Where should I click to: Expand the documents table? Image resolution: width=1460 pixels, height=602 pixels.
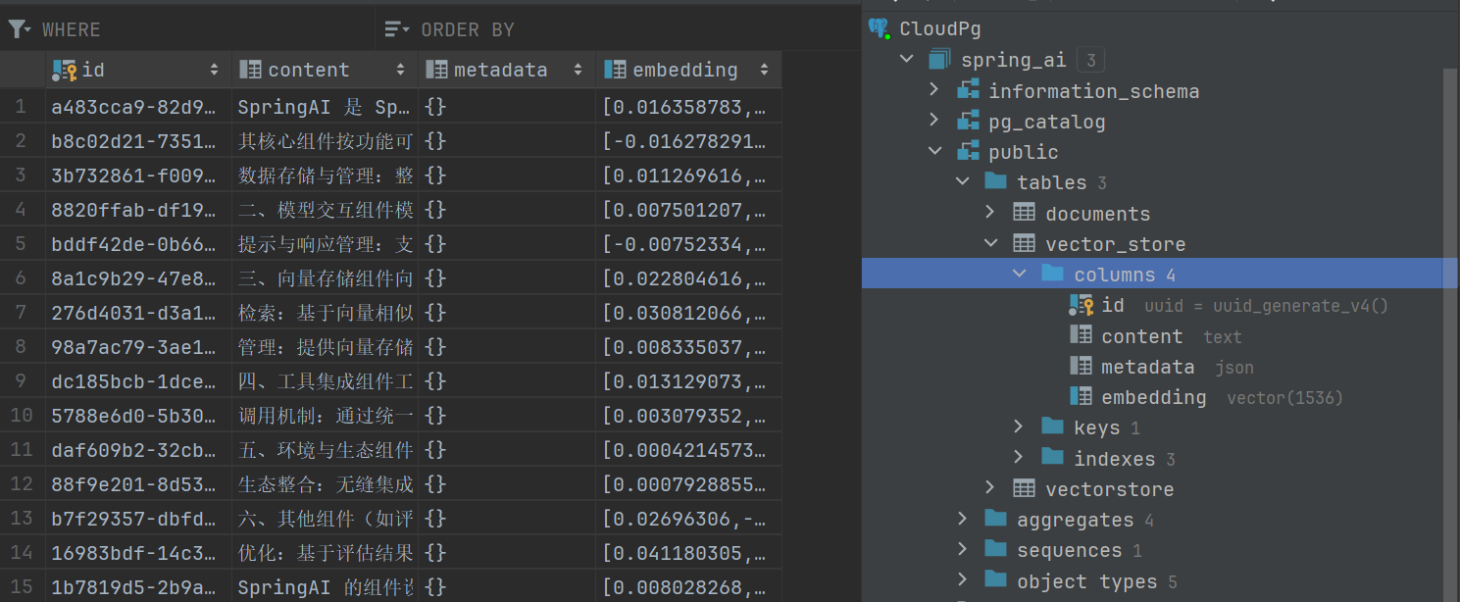[990, 213]
